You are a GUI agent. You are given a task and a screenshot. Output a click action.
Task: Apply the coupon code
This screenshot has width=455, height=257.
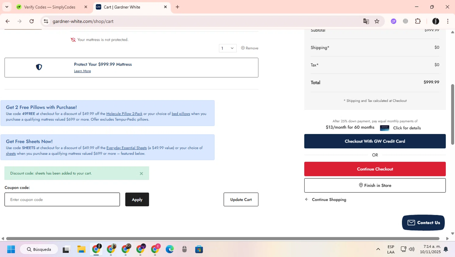137,199
